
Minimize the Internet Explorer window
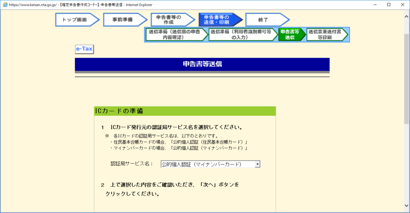coord(375,5)
